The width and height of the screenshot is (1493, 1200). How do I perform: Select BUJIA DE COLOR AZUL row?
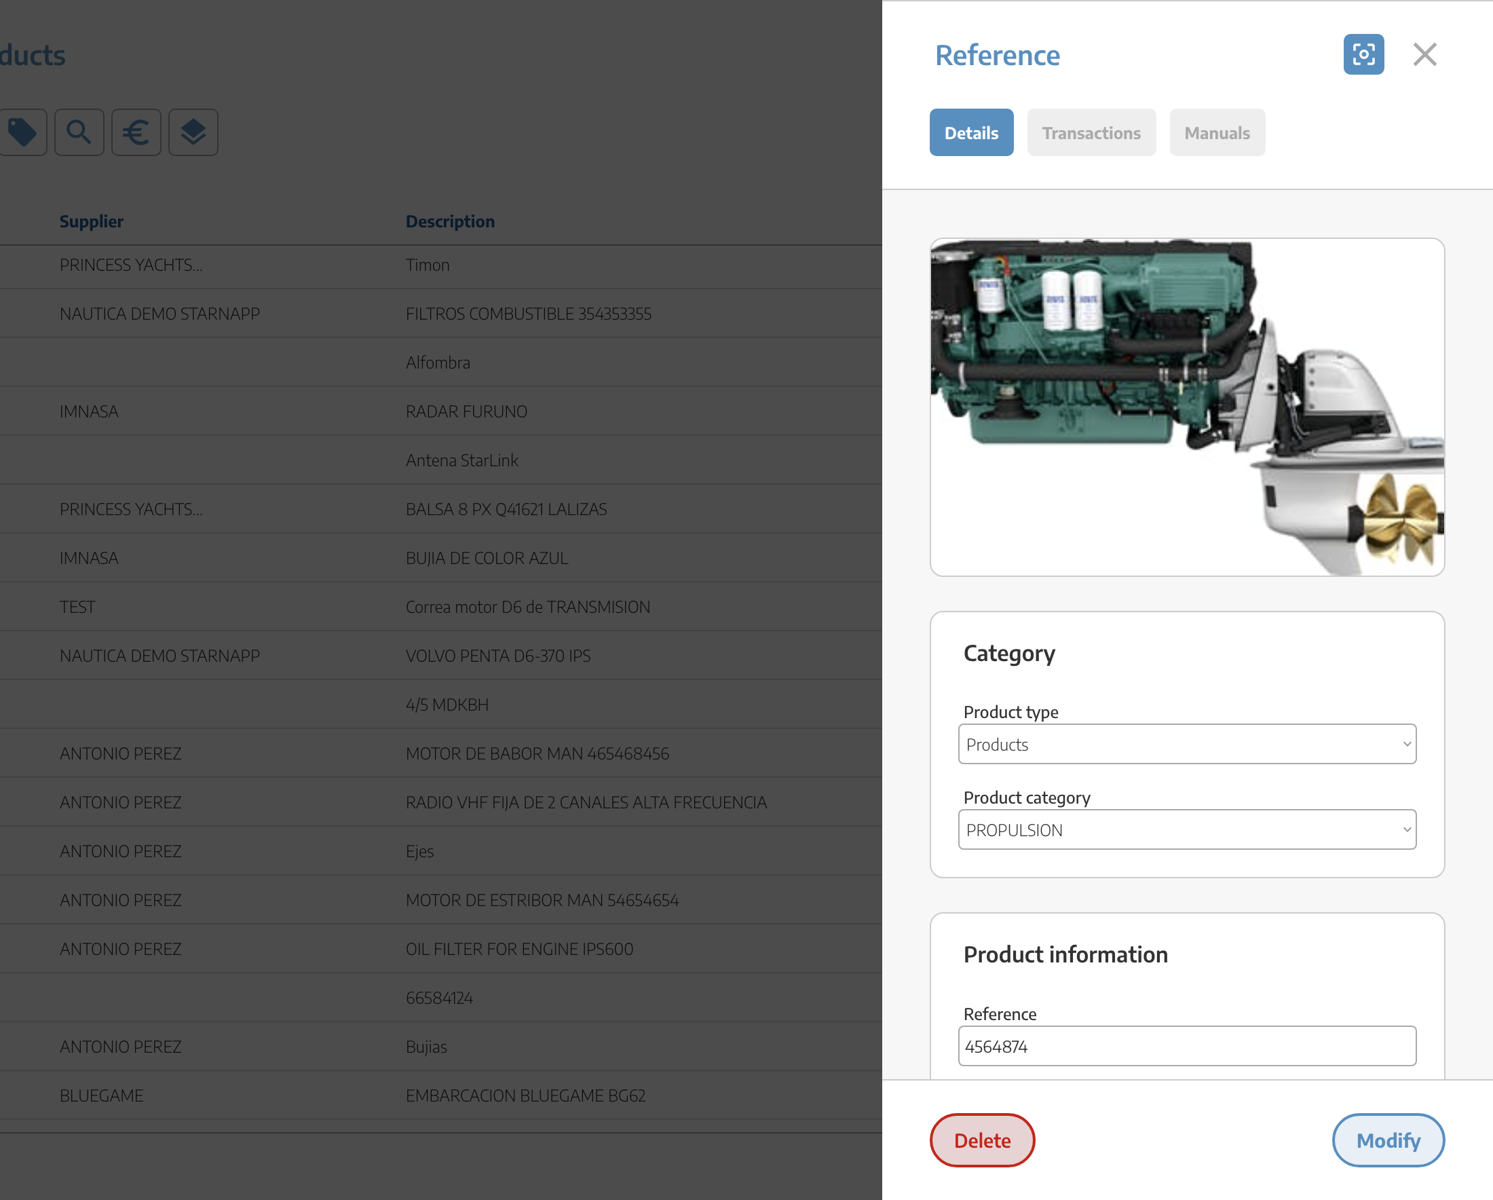pyautogui.click(x=440, y=558)
